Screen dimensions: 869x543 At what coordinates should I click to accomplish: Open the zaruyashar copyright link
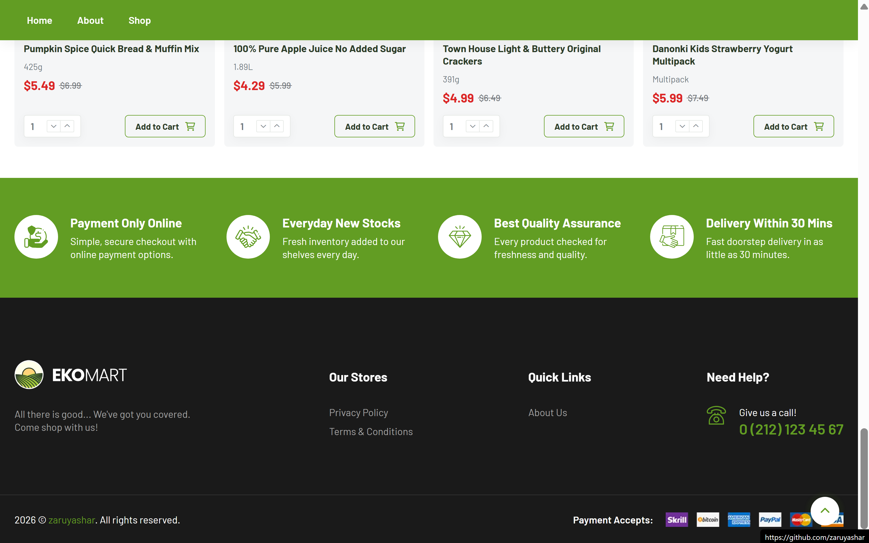pos(72,520)
